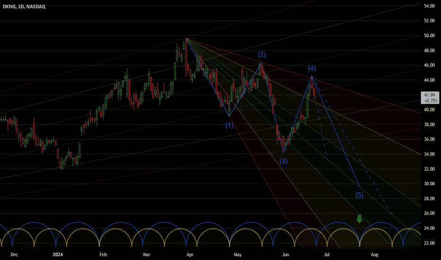Click the current price label 41.99
Viewport: 441px width, 260px height.
click(x=430, y=95)
